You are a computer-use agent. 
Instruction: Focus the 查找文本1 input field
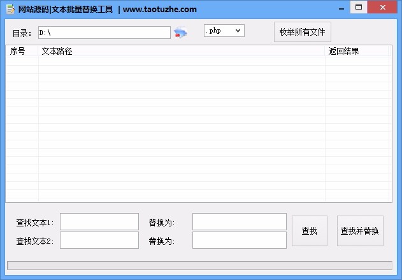point(99,221)
